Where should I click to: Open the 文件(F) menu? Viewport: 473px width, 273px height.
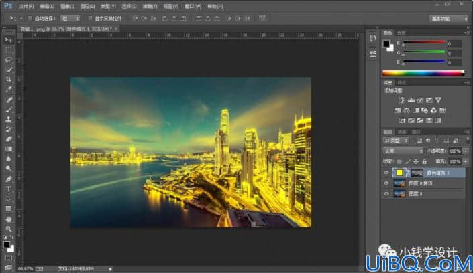tap(26, 6)
